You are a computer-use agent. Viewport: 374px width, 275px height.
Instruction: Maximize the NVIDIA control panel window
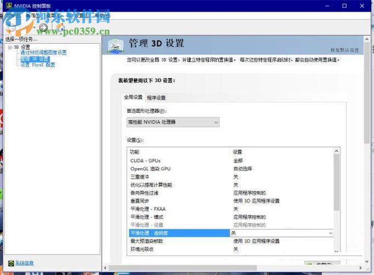tap(344, 5)
